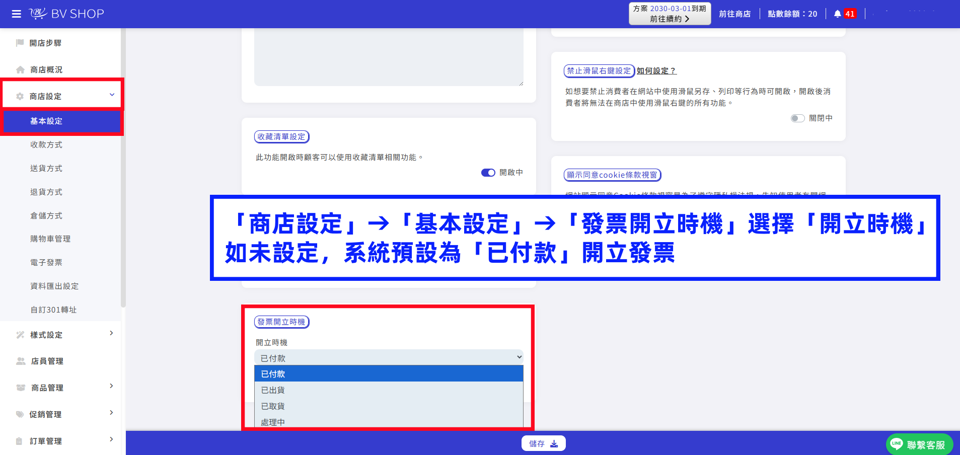The image size is (960, 455).
Task: Click the tag icon beside 促銷管理
Action: (x=20, y=414)
